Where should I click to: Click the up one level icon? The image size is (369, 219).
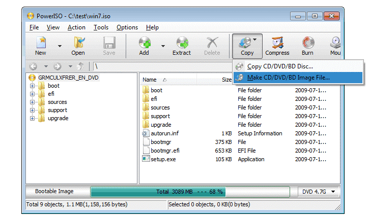click(x=80, y=66)
